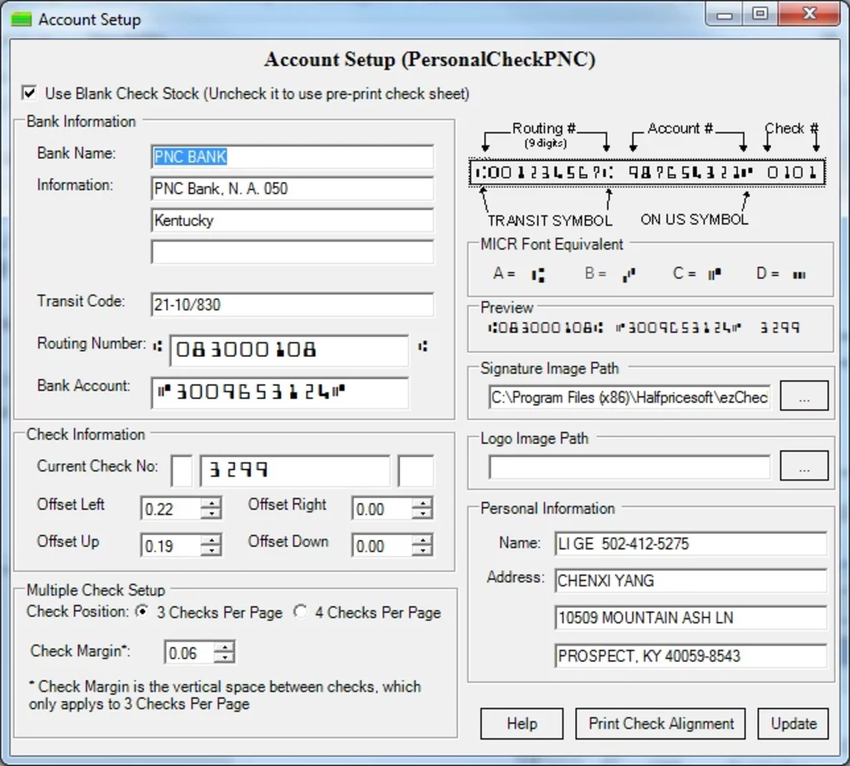Click the Update button to save settings
Screen dimensions: 850x766
point(792,723)
